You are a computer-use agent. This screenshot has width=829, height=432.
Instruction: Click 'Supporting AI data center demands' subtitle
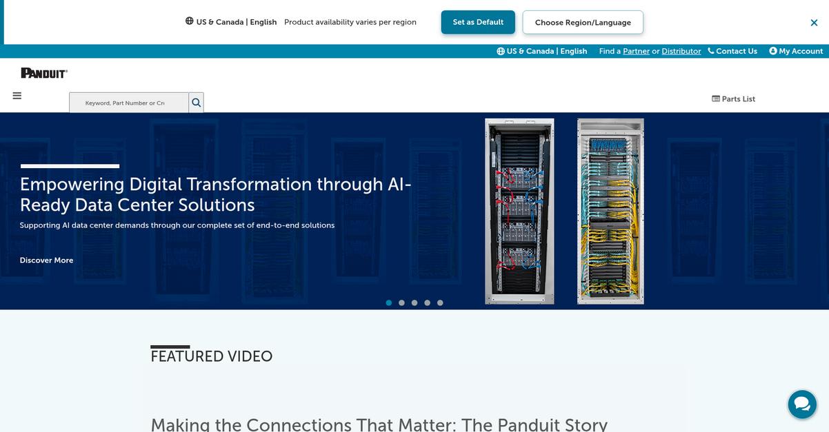tap(177, 225)
